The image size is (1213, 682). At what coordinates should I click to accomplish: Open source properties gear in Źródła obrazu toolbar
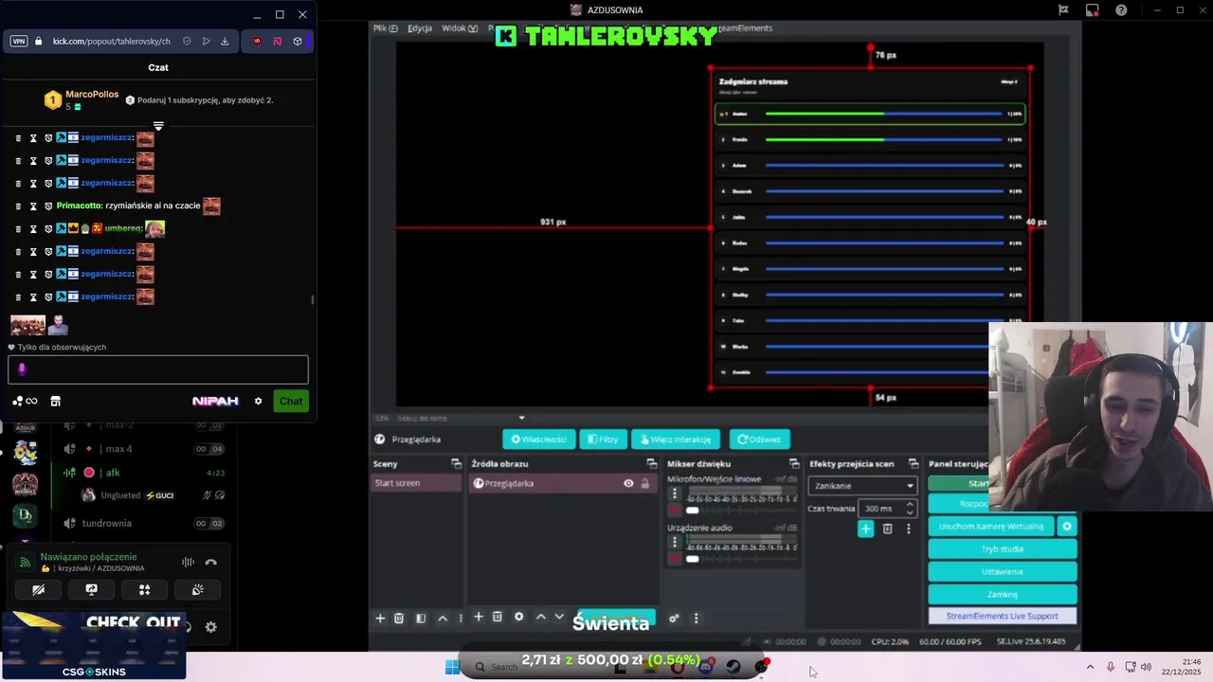pyautogui.click(x=518, y=618)
